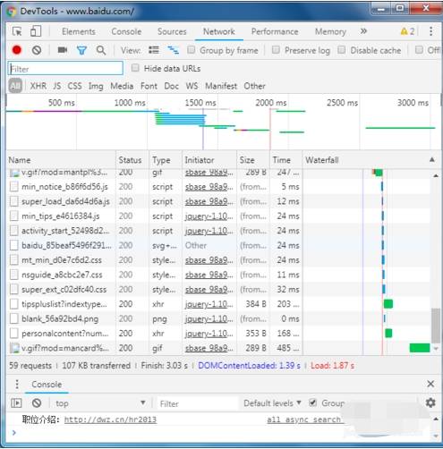Click the capture screenshots camera icon
443x449 pixels.
click(x=63, y=50)
